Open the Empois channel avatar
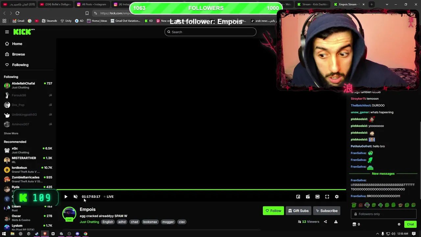The width and height of the screenshot is (421, 237). point(69,214)
